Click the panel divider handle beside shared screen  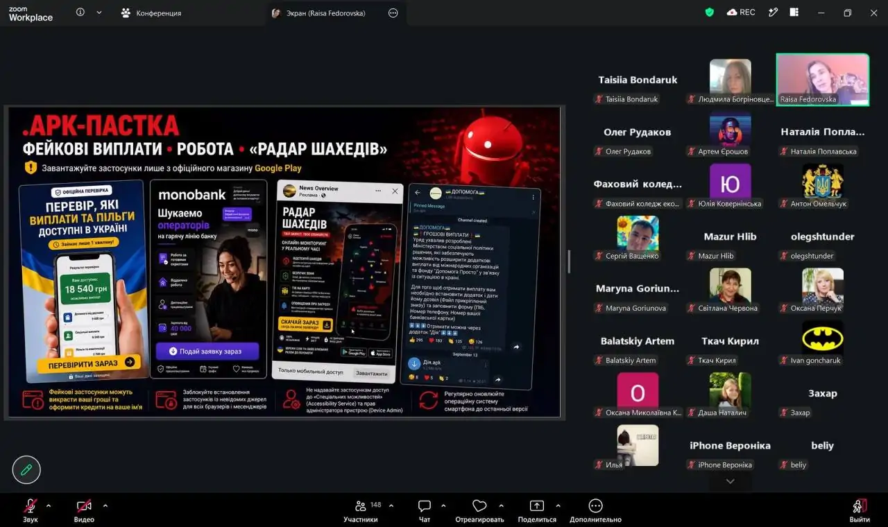[570, 262]
